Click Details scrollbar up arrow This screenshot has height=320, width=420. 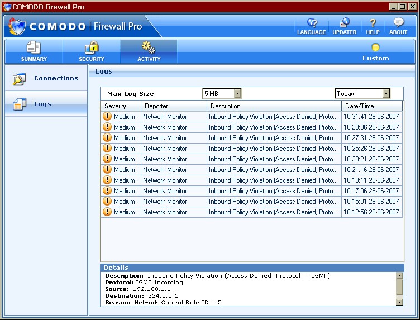[399, 275]
